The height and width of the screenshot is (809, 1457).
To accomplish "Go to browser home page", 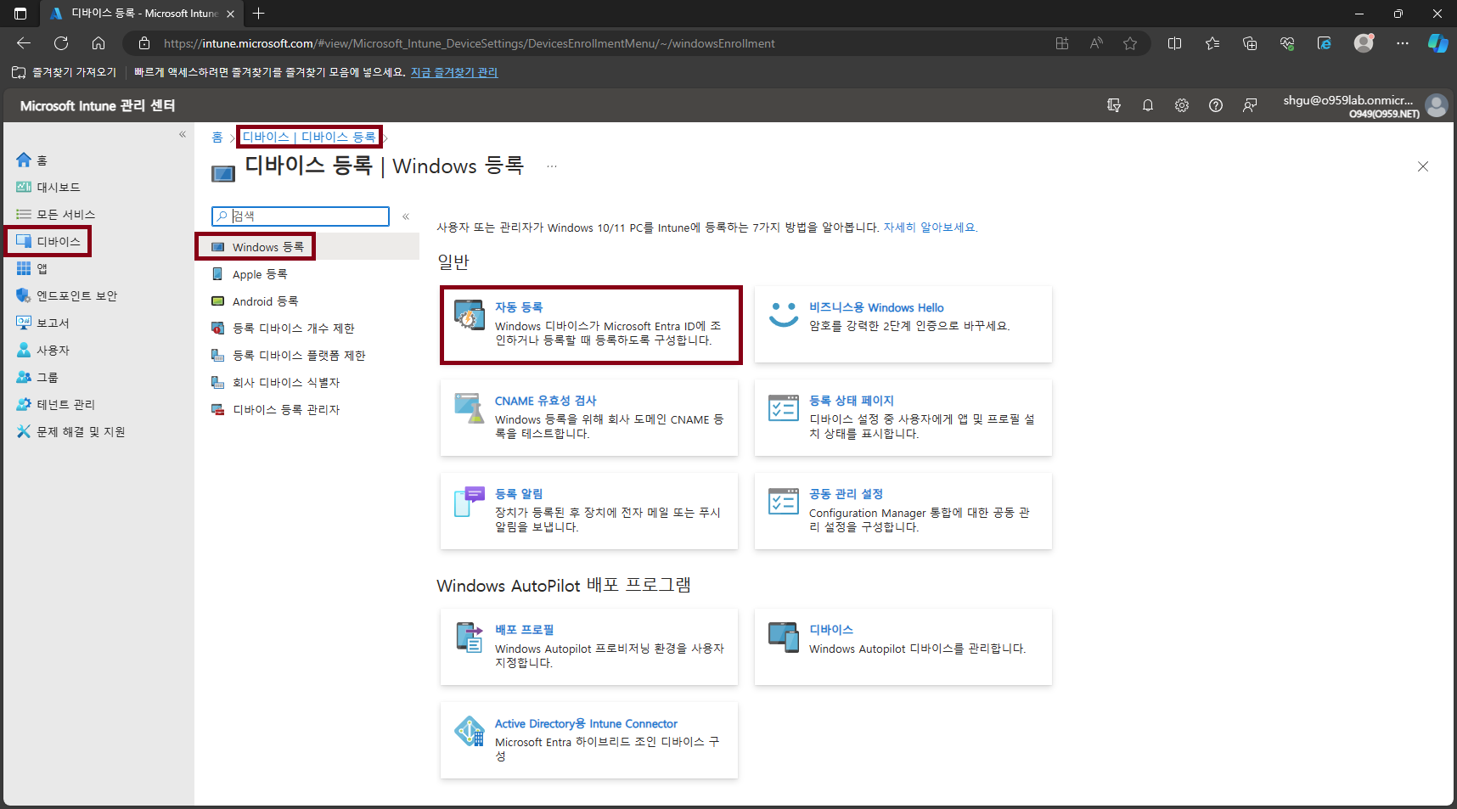I will click(98, 43).
